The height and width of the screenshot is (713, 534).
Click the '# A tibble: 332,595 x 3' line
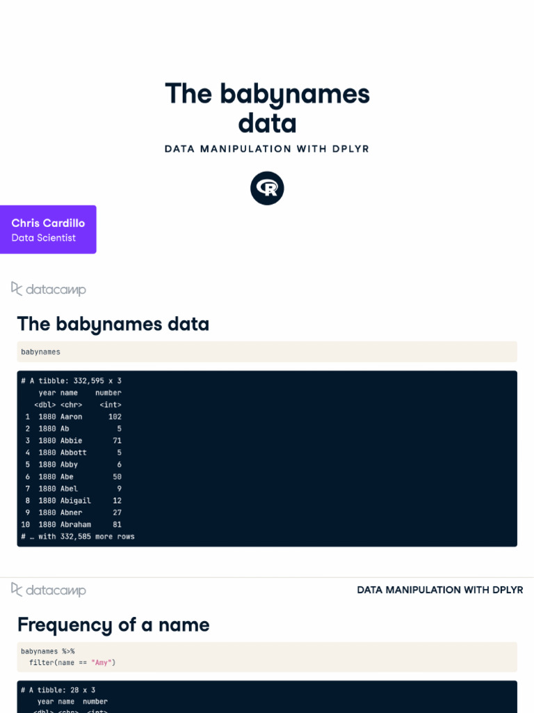[x=71, y=381]
